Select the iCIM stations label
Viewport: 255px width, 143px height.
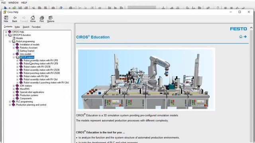pyautogui.click(x=26, y=86)
